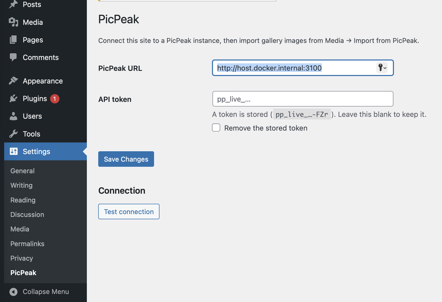Open the Appearance menu
442x302 pixels.
45,81
